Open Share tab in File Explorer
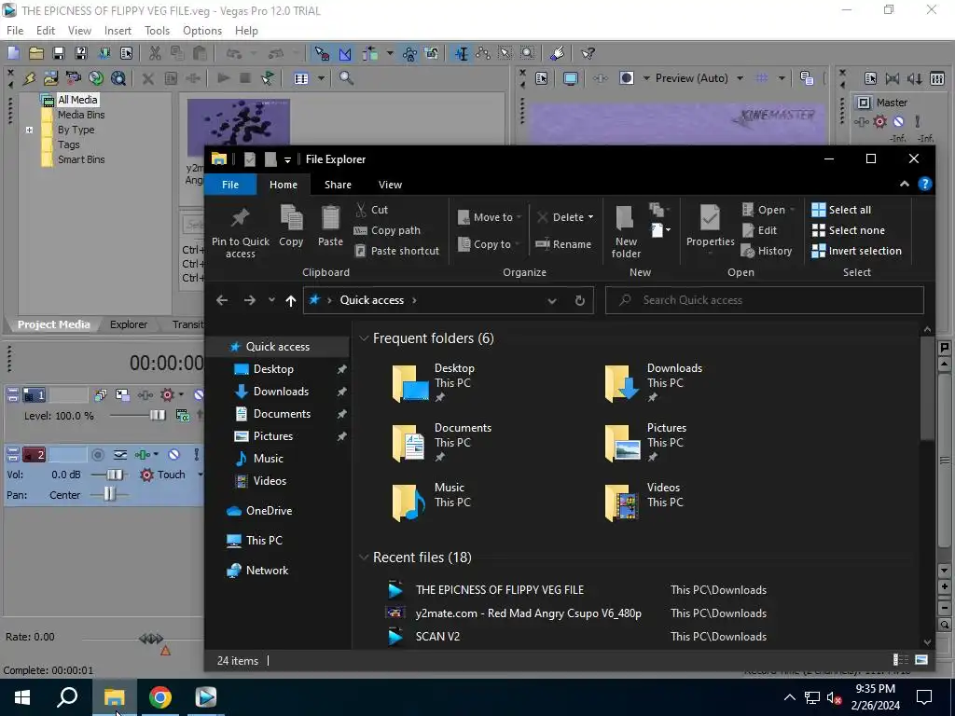955x716 pixels. (338, 185)
